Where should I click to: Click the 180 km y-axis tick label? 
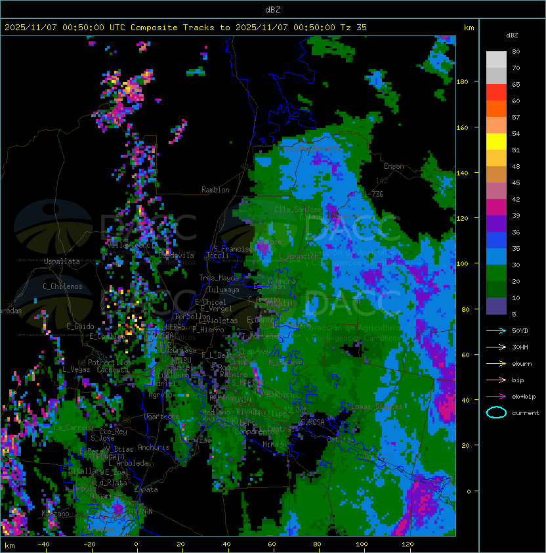tap(462, 82)
